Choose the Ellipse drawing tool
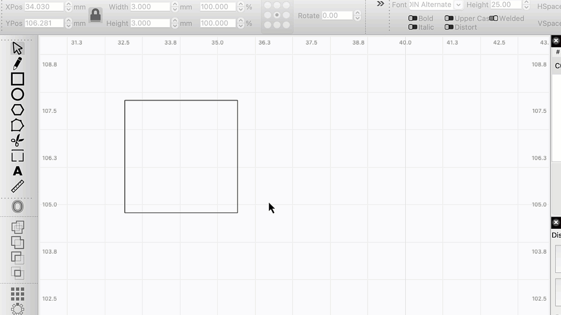This screenshot has width=561, height=315. pyautogui.click(x=18, y=94)
